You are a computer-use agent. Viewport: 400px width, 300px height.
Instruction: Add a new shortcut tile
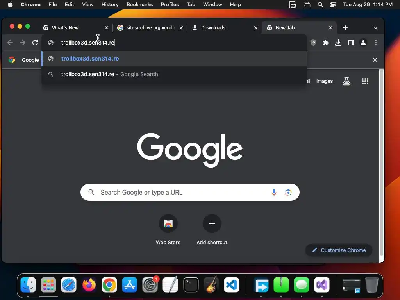[x=212, y=230]
